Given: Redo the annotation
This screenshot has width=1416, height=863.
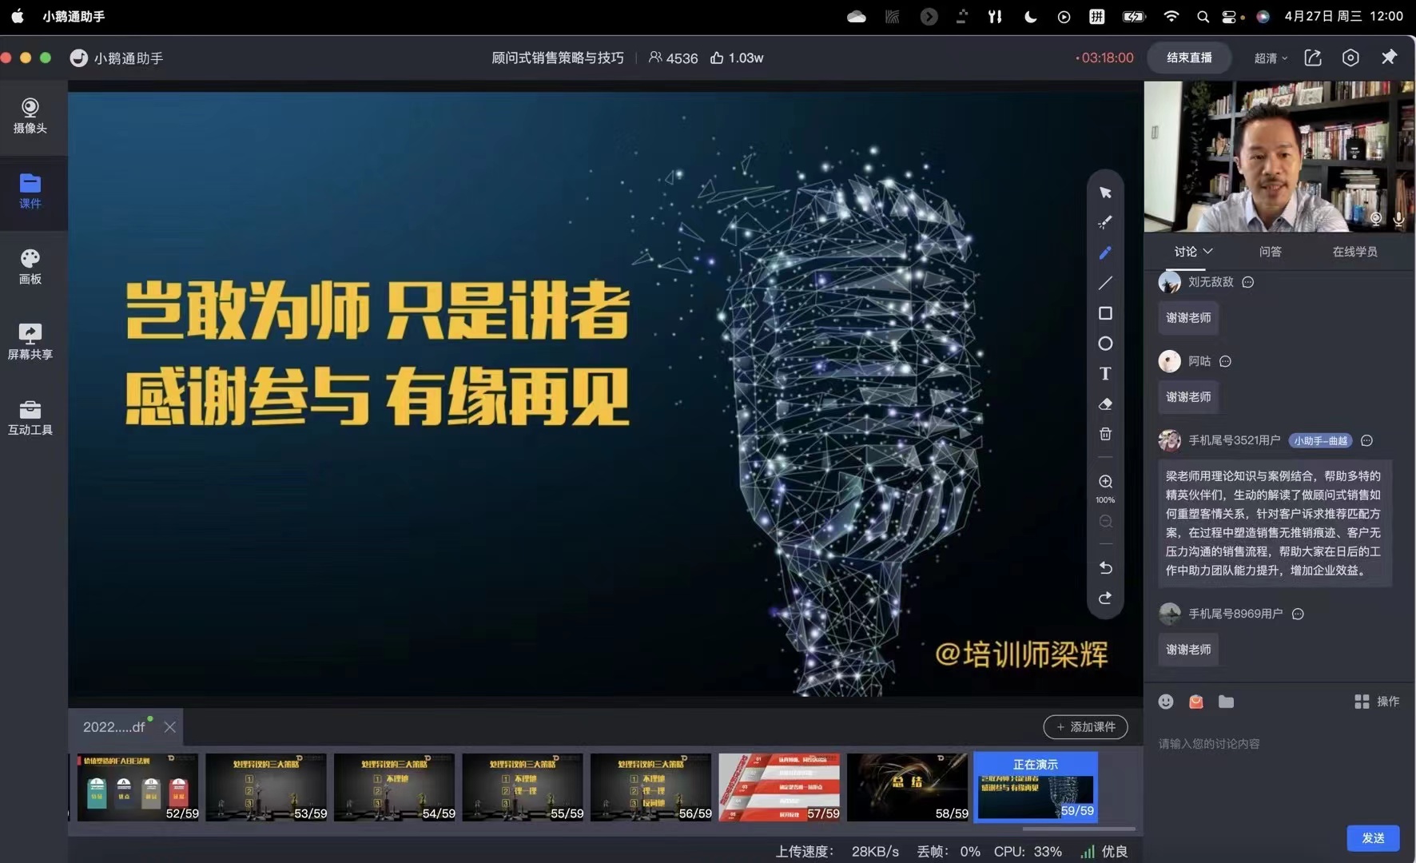Looking at the screenshot, I should (1105, 598).
